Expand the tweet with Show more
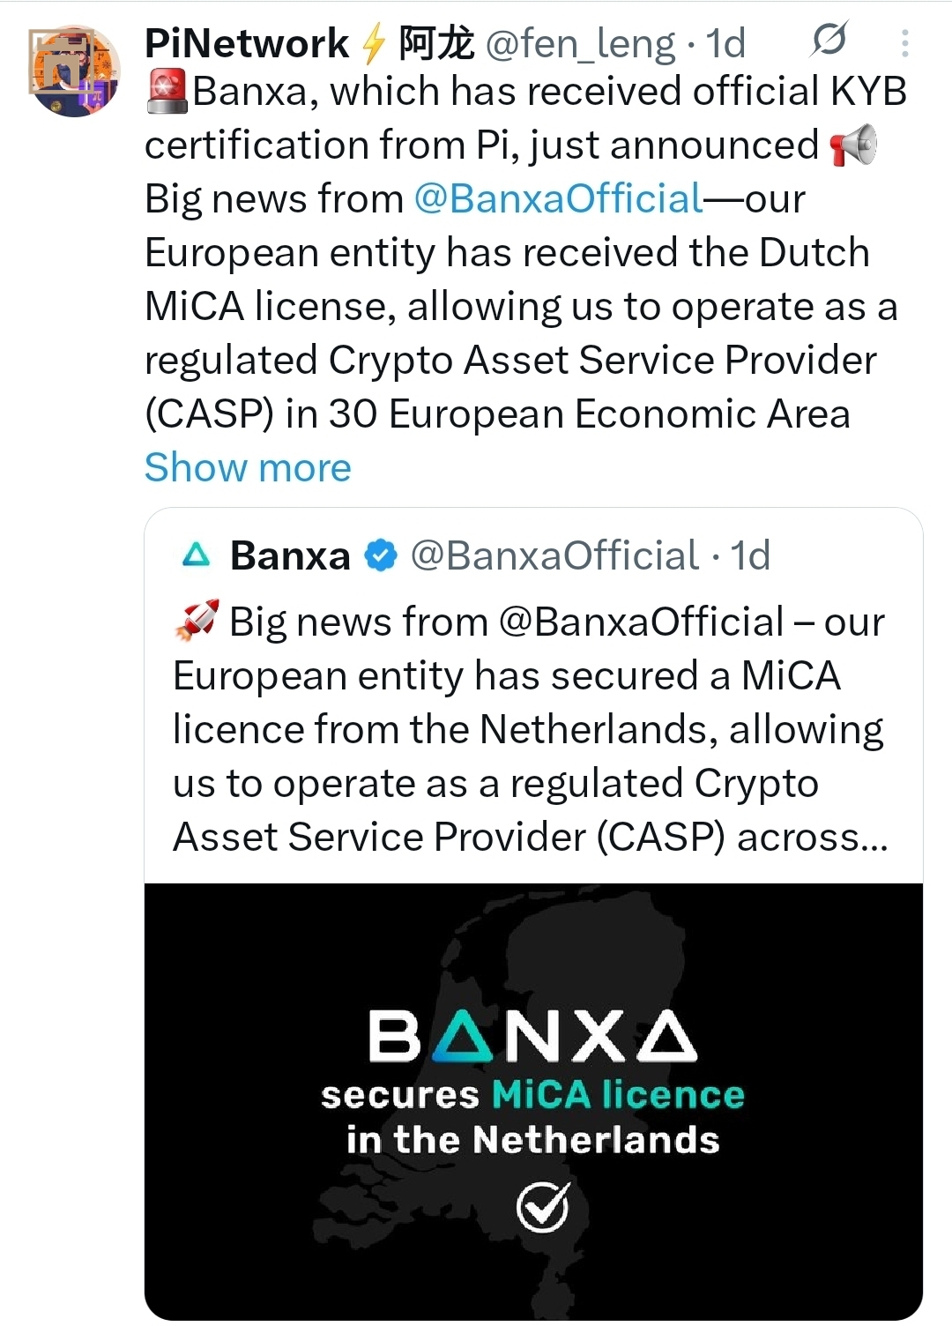The height and width of the screenshot is (1326, 952). tap(248, 467)
